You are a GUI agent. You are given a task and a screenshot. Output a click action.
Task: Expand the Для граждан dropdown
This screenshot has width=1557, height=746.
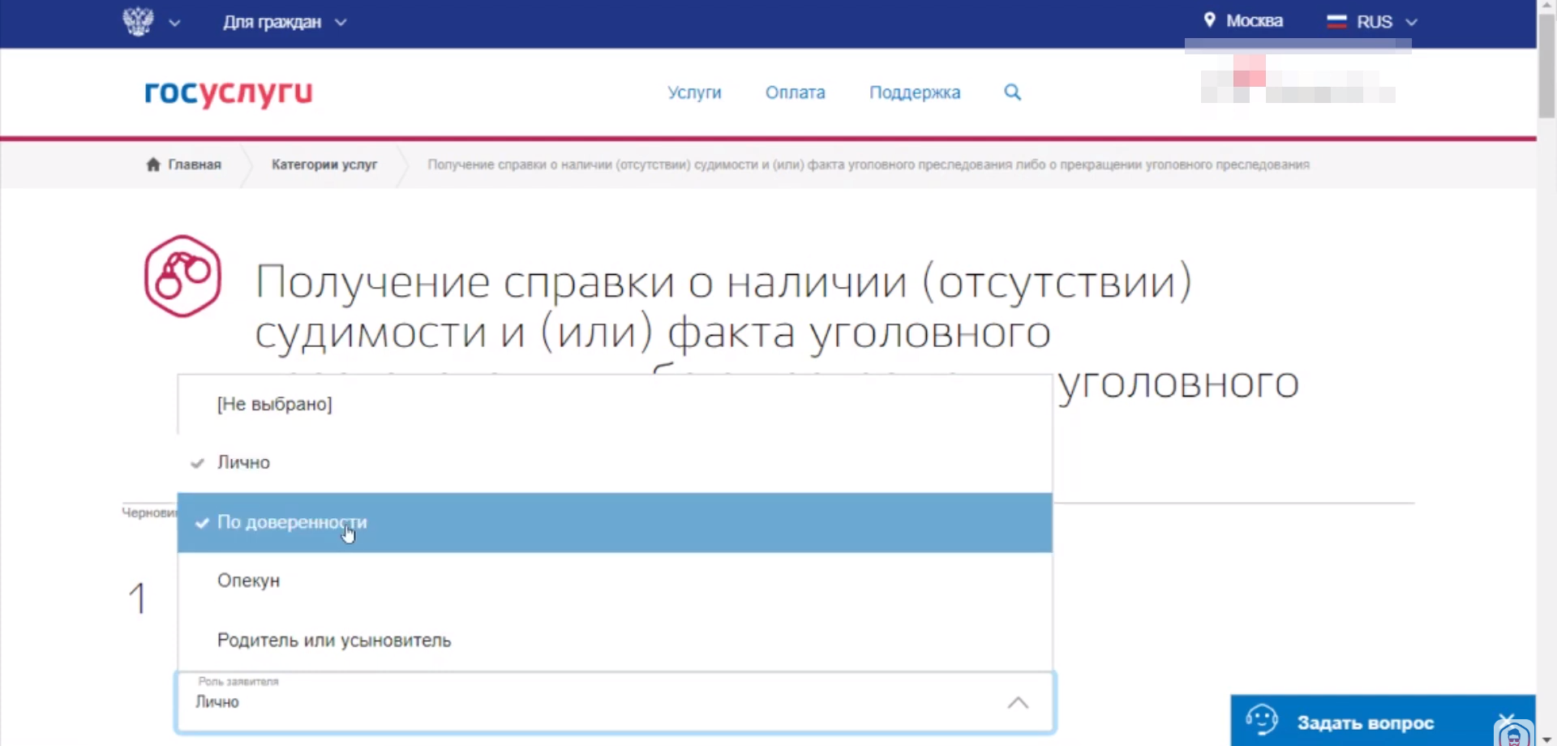point(284,22)
